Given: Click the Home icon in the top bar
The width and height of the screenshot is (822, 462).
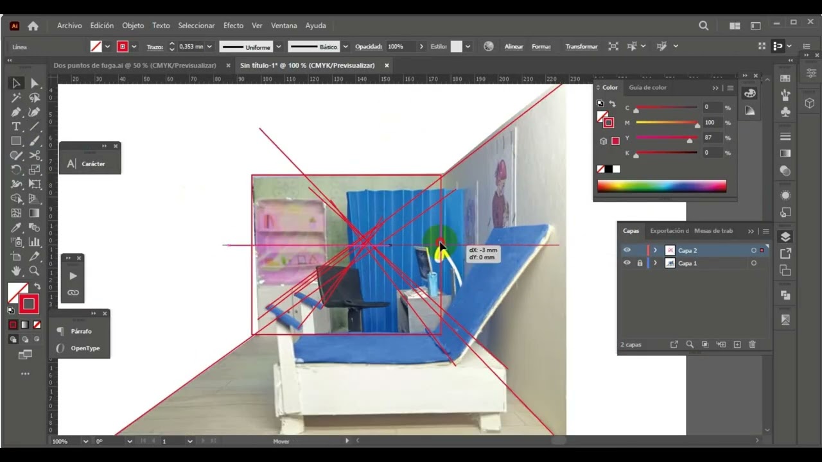Looking at the screenshot, I should 33,26.
